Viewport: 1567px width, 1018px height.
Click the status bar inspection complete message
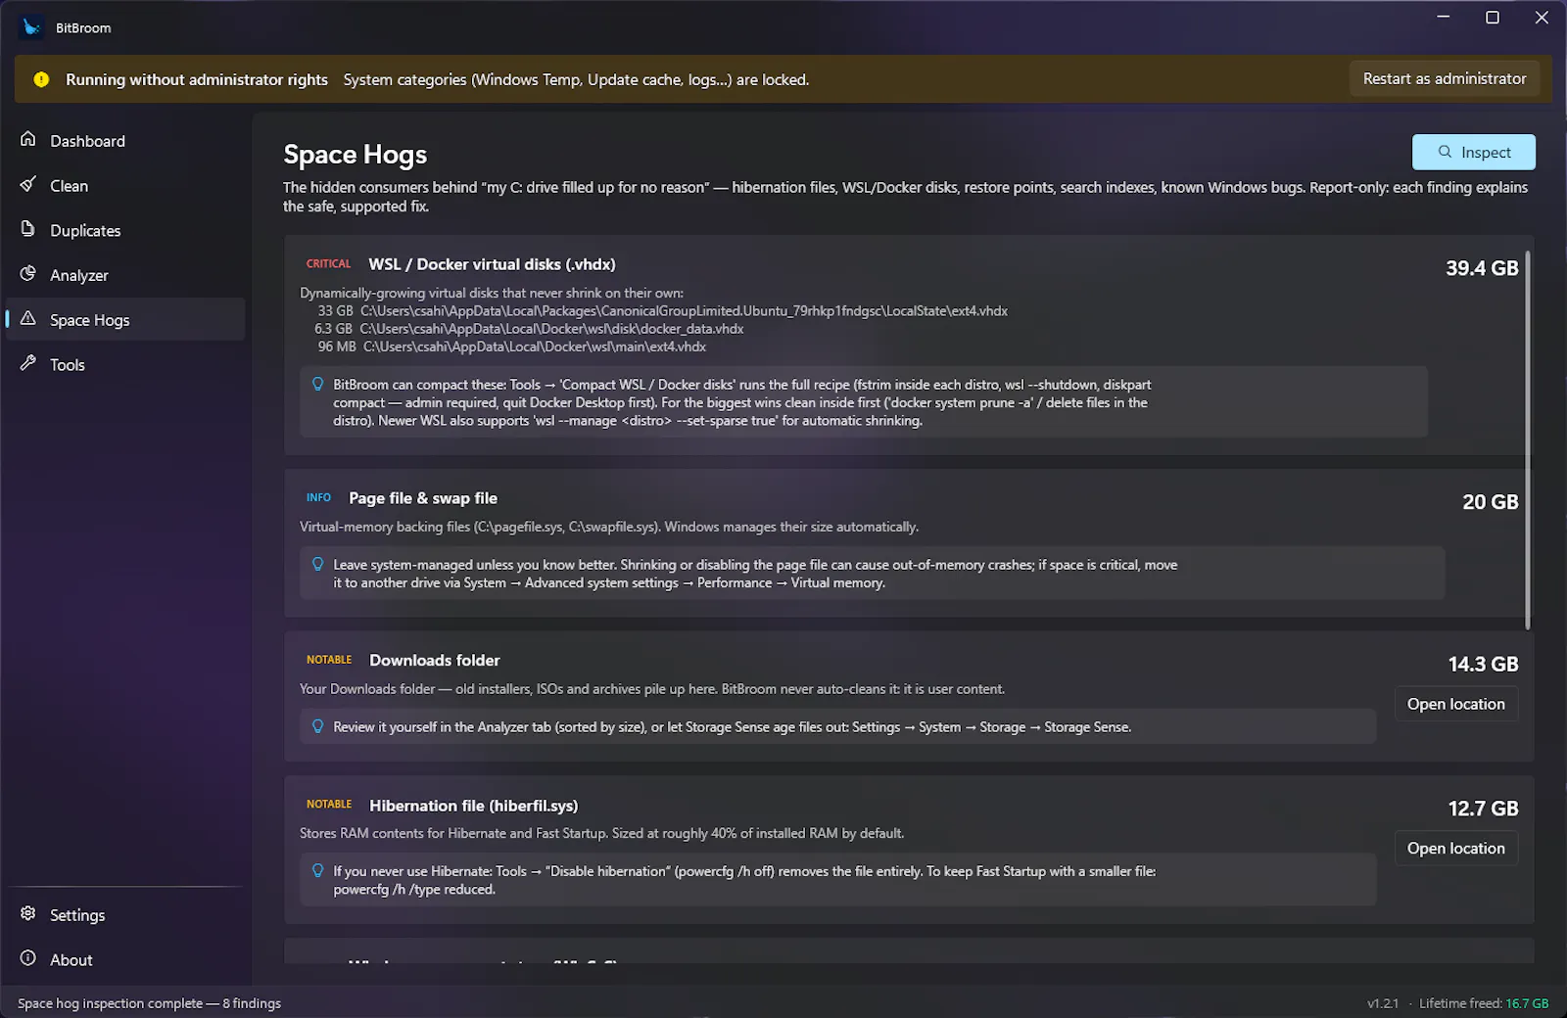[x=149, y=1003]
